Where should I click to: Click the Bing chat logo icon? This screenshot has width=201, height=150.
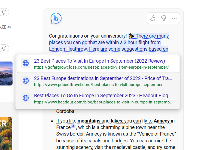pos(56,19)
